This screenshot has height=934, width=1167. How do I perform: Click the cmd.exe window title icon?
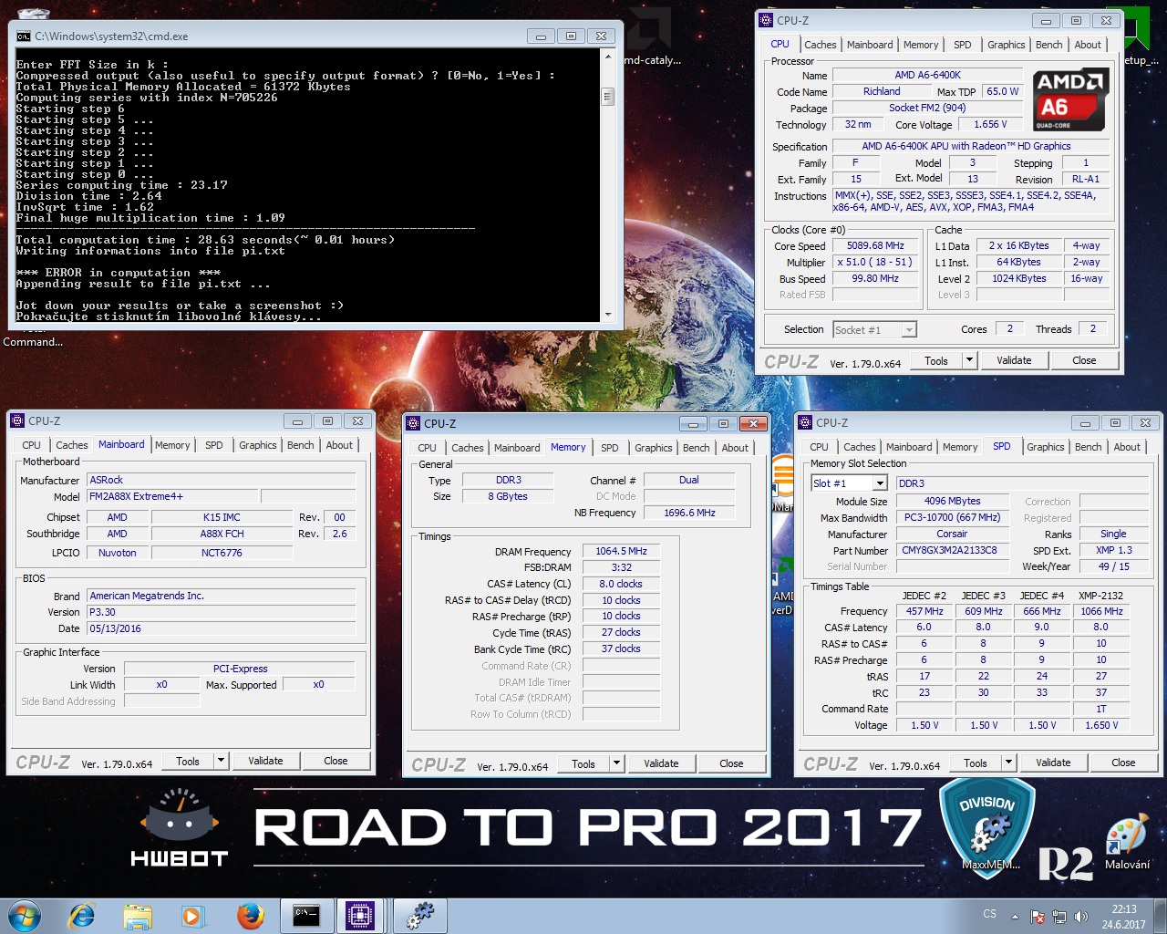click(x=24, y=36)
